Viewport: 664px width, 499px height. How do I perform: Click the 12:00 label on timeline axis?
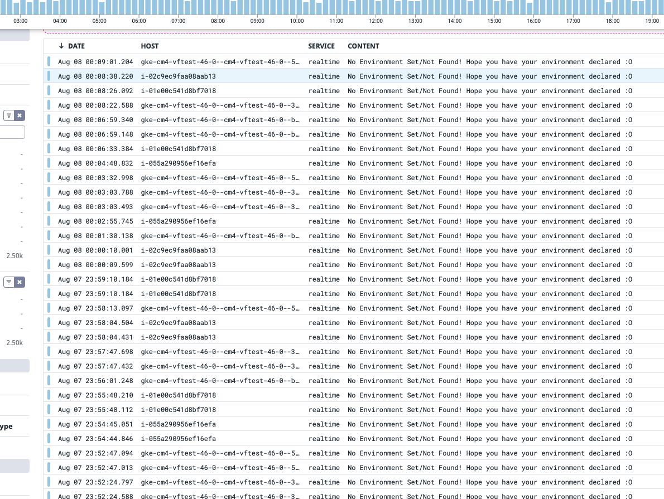[x=376, y=21]
